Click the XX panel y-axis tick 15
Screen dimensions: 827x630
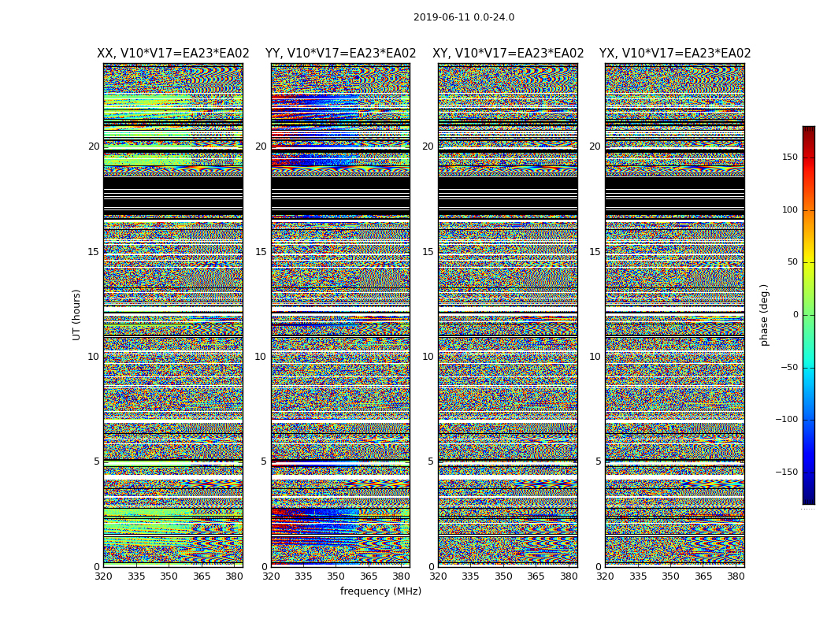coord(94,252)
